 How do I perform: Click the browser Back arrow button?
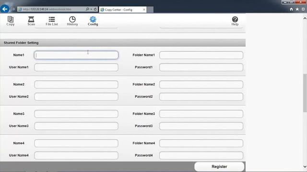[x=5, y=9]
